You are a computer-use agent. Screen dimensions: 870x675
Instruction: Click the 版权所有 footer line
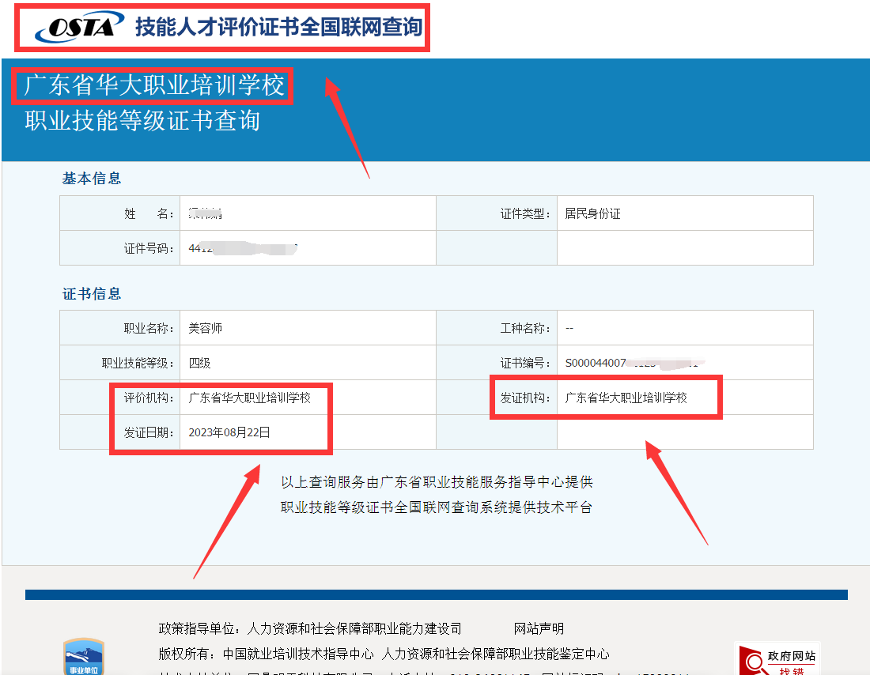[384, 654]
